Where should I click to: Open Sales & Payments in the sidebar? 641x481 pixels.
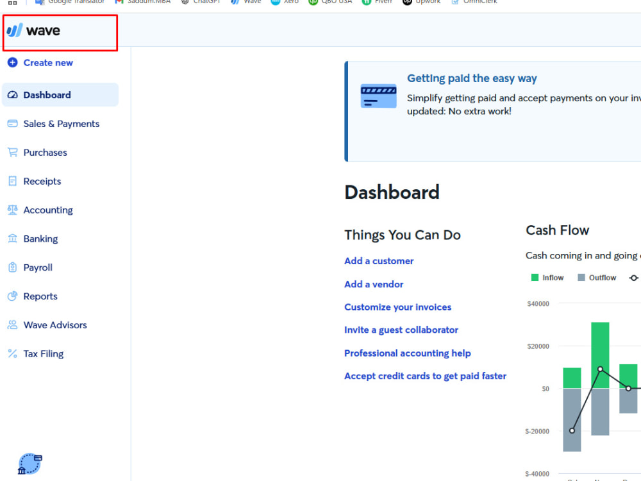point(60,124)
